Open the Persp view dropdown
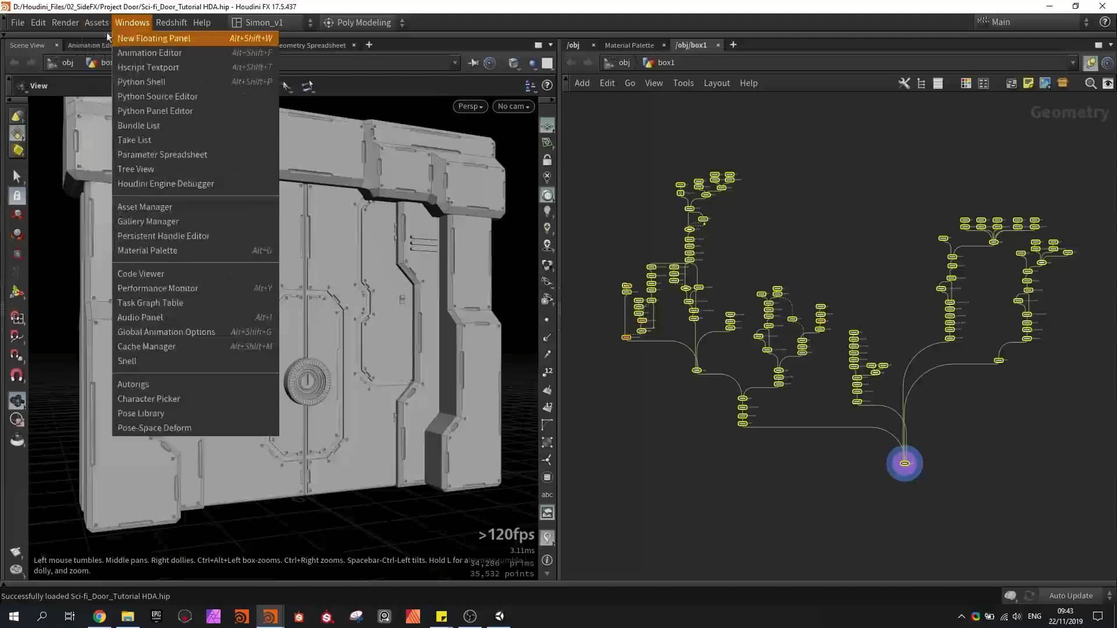This screenshot has height=628, width=1117. coord(469,106)
